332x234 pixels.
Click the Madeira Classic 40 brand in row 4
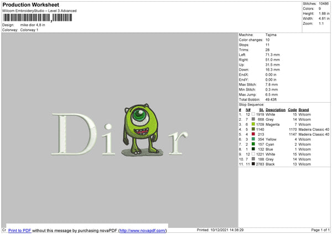click(314, 130)
